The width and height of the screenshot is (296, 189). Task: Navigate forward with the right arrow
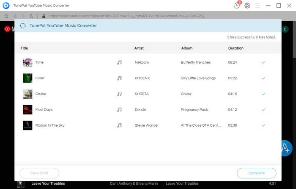pos(23,16)
